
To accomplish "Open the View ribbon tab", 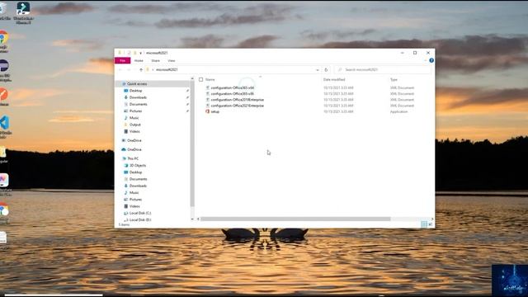I will click(x=172, y=60).
